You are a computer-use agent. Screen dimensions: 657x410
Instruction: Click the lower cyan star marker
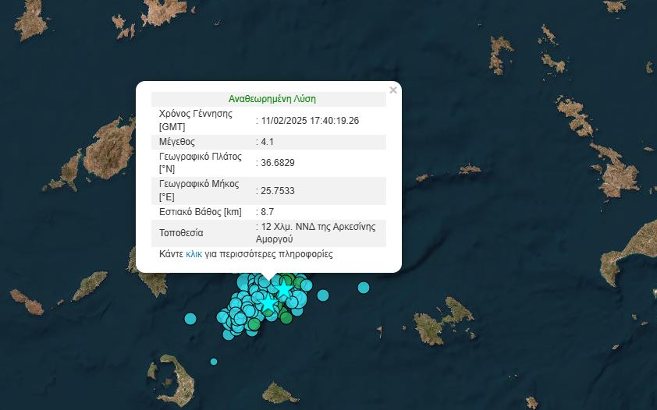(268, 302)
